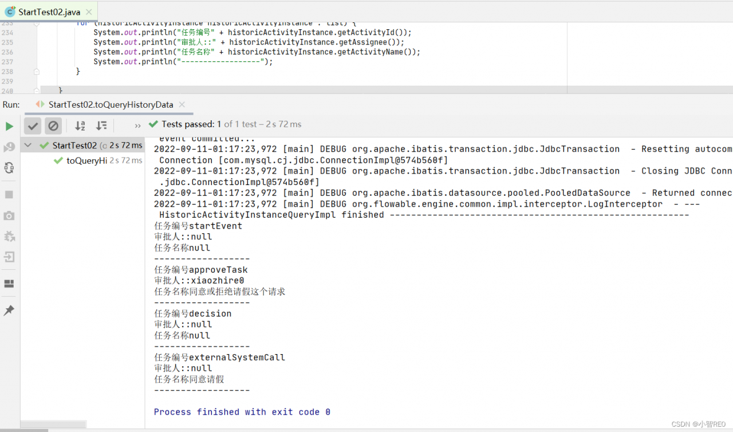733x432 pixels.
Task: Collapse the for-loop fold marker at line 238
Action: pos(37,72)
